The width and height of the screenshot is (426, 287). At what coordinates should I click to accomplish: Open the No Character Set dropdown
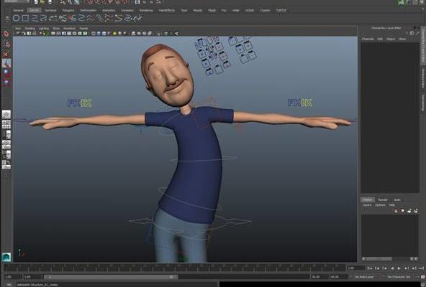point(399,277)
